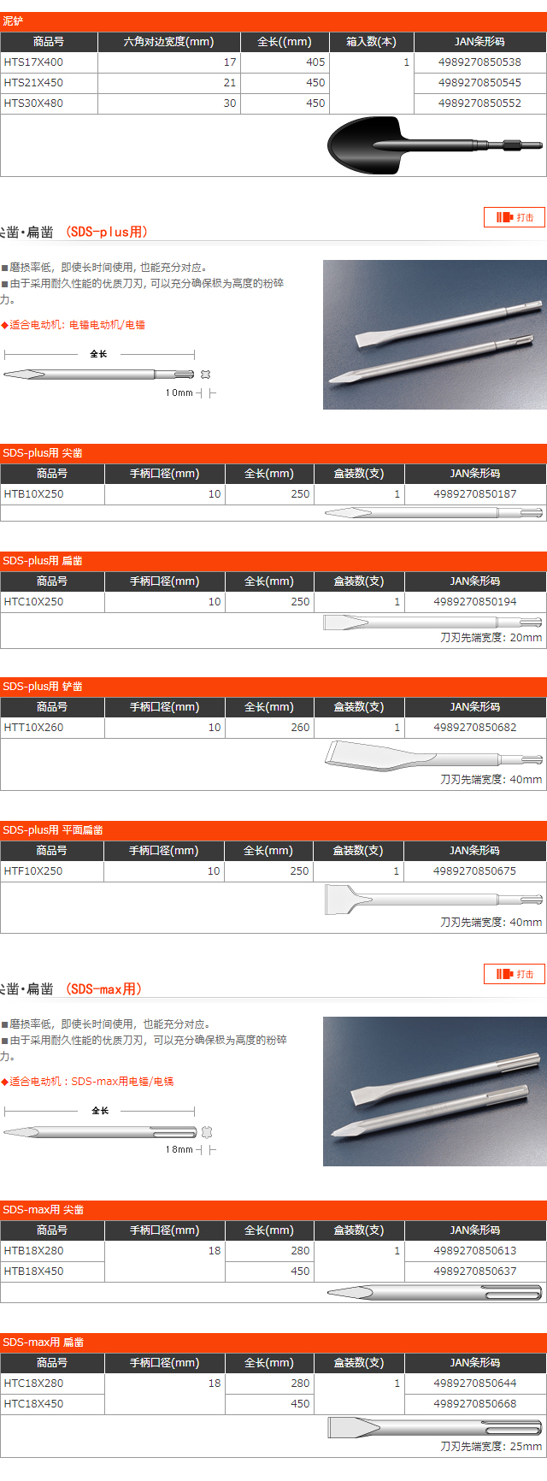Click the SDS-max 18mm shank dimension diagram

pos(108,1131)
